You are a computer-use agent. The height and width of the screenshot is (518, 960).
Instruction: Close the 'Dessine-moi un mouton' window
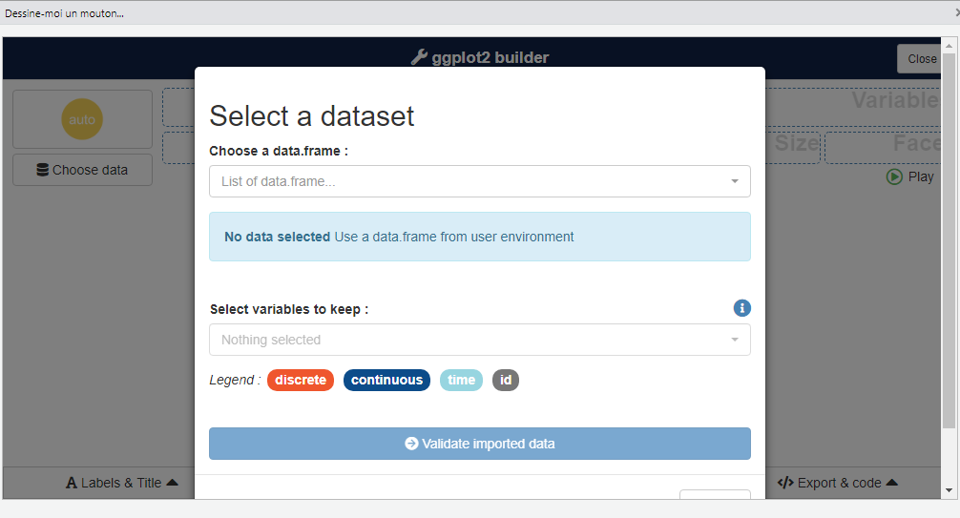click(x=956, y=13)
